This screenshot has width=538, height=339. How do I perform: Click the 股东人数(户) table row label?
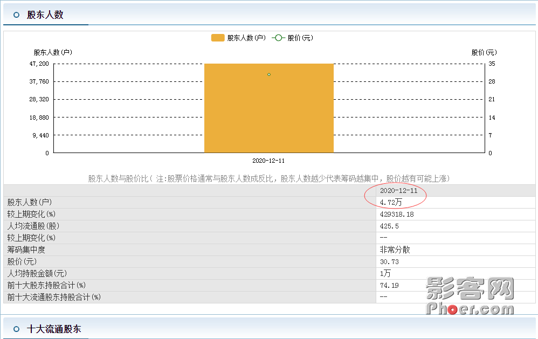(x=30, y=203)
